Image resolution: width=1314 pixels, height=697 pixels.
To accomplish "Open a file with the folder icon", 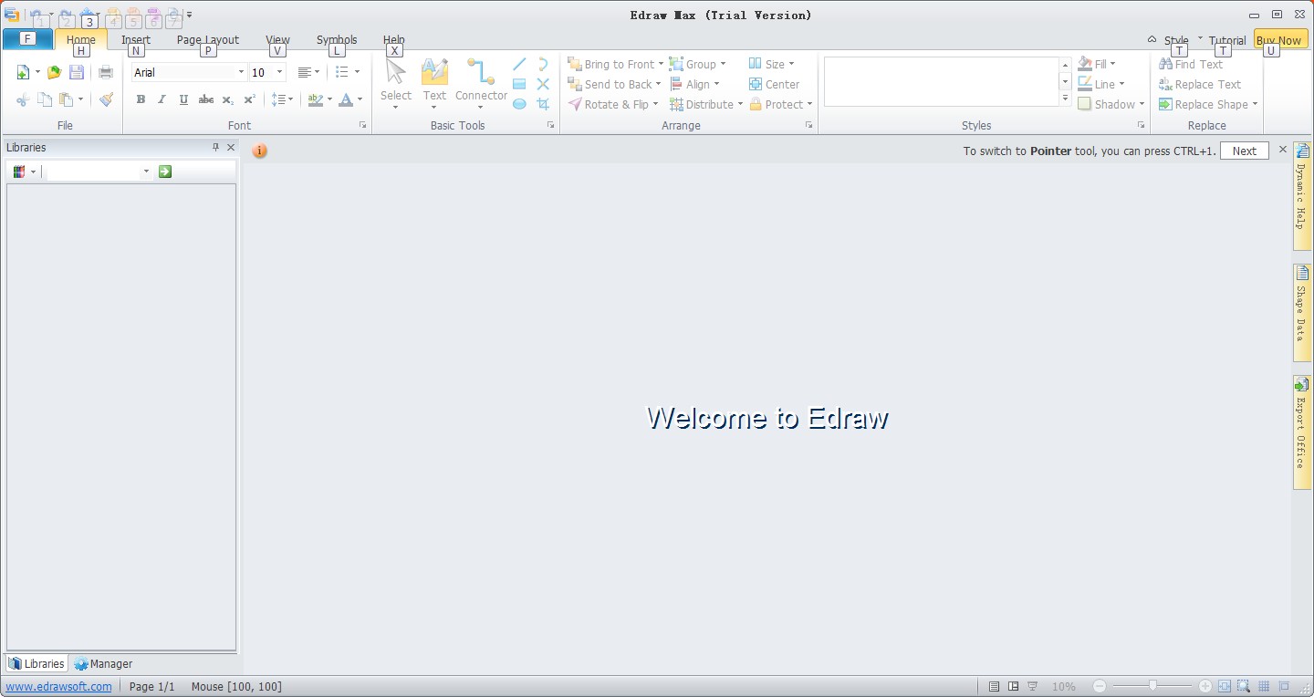I will (x=54, y=73).
